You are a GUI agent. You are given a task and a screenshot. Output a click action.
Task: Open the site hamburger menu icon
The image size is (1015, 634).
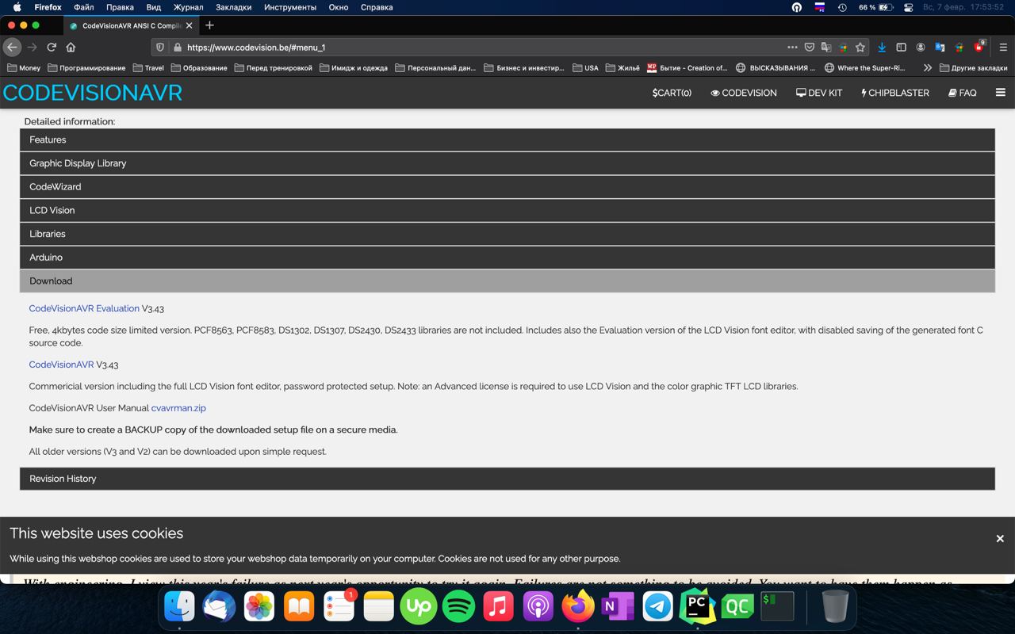(1000, 93)
